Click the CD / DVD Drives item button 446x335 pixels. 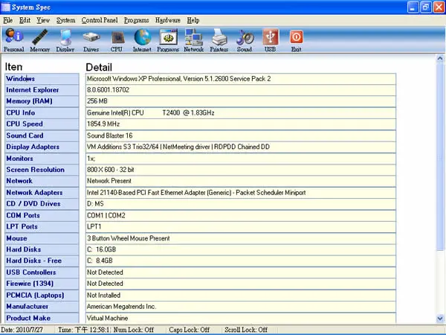(42, 204)
